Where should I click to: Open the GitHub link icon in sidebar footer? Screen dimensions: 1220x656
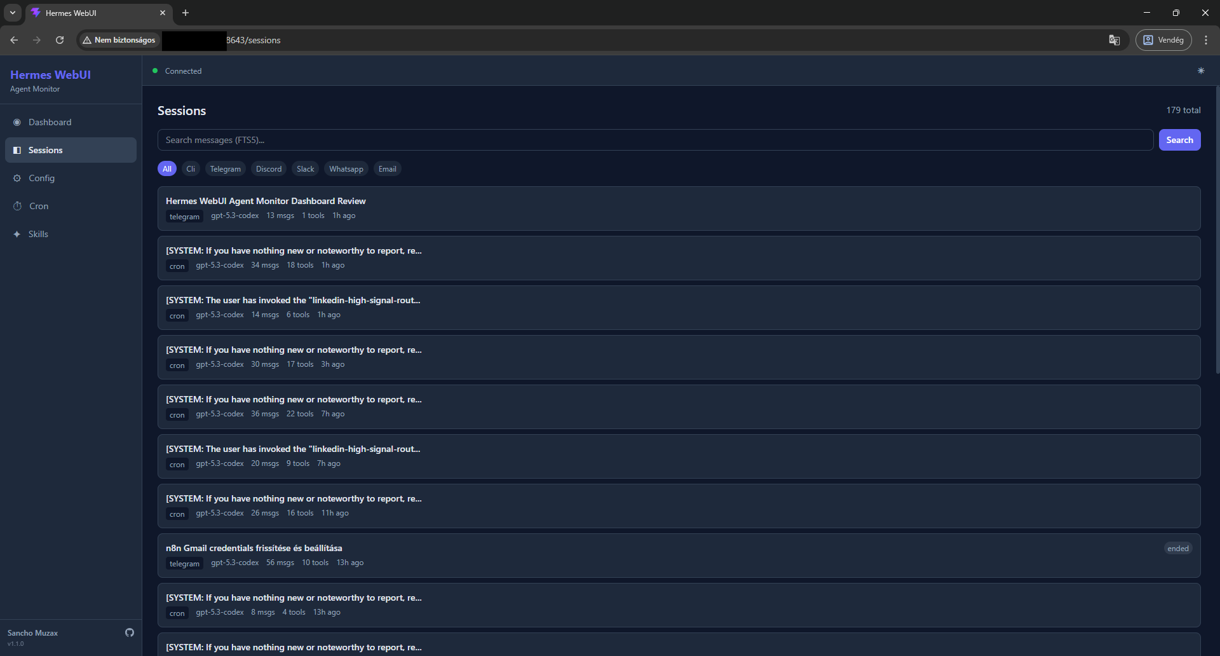130,632
